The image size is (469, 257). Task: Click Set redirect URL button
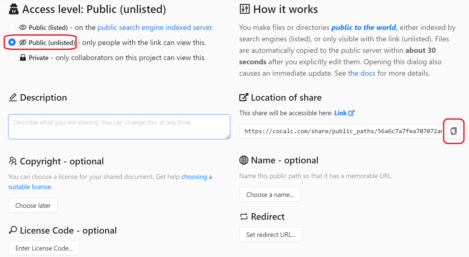pyautogui.click(x=271, y=235)
